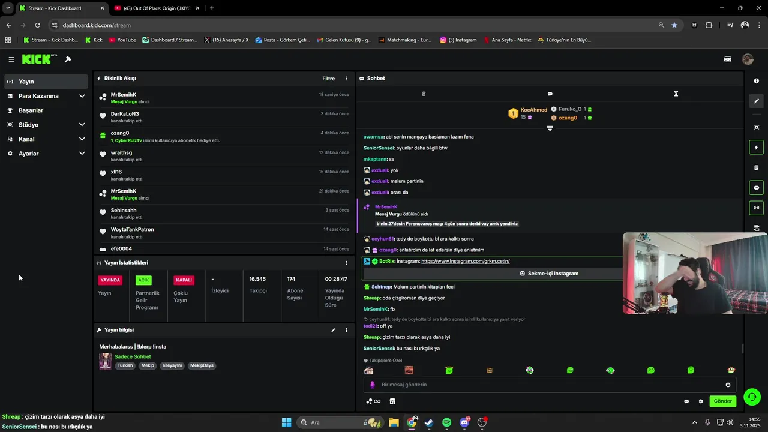The height and width of the screenshot is (432, 768).
Task: Click the Sadece Sohbet category link
Action: pos(133,356)
